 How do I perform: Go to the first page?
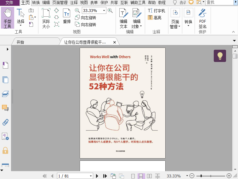pos(44,176)
